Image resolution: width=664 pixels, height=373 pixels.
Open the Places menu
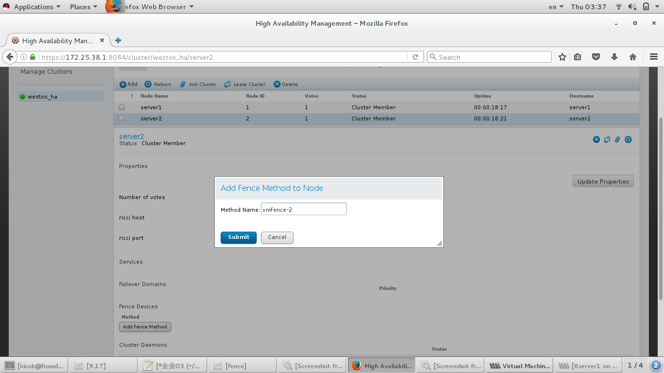pos(83,7)
